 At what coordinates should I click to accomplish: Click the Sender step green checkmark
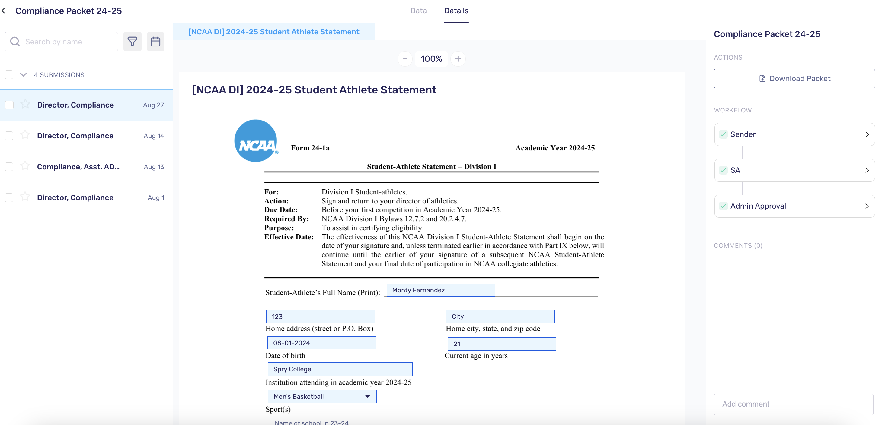point(723,134)
